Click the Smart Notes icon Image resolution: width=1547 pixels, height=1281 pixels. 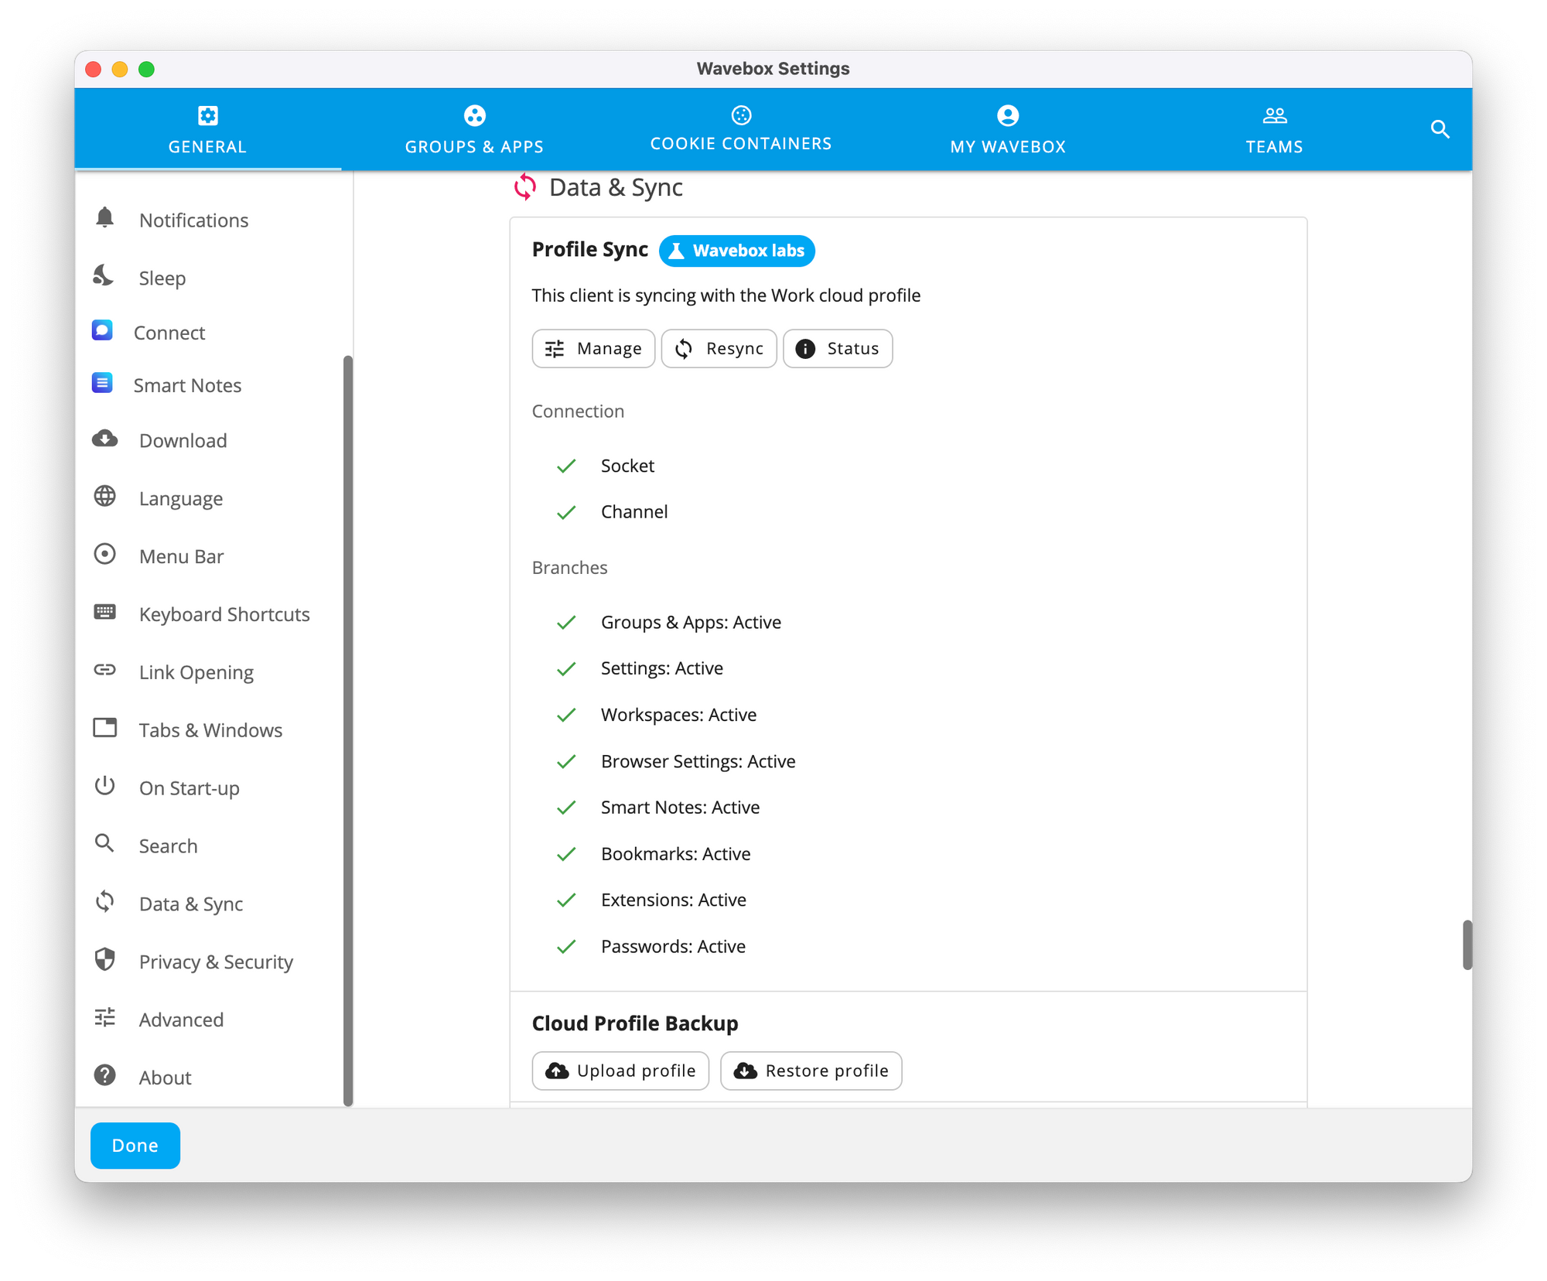click(x=102, y=384)
